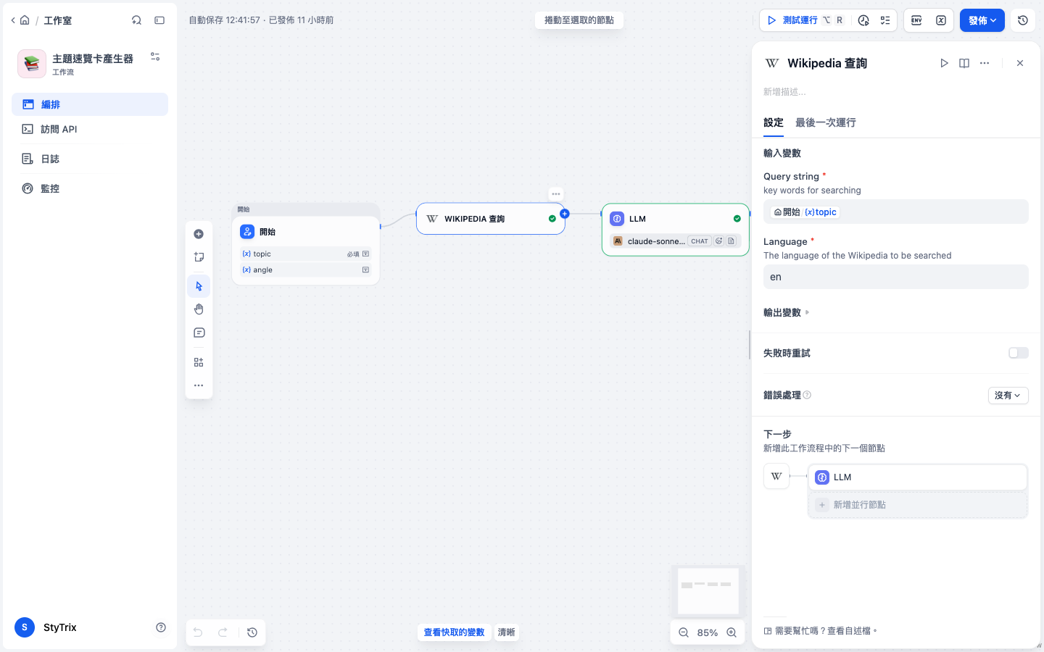Screen dimensions: 1044x652
Task: Select 編排 in sidebar
Action: point(90,104)
